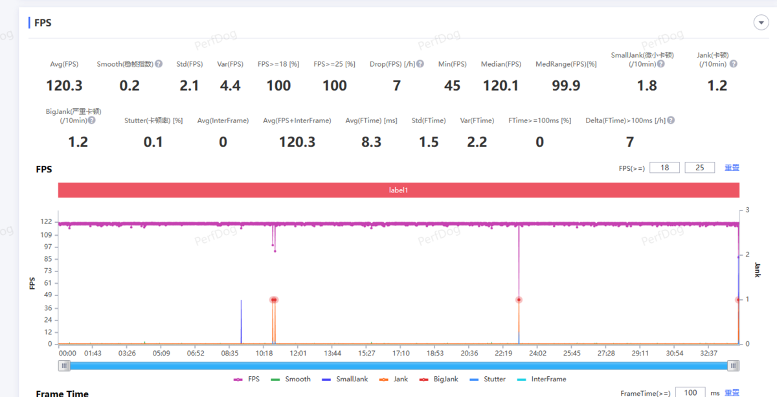Toggle Jank legend item
Screen dimensions: 777x397
click(394, 379)
